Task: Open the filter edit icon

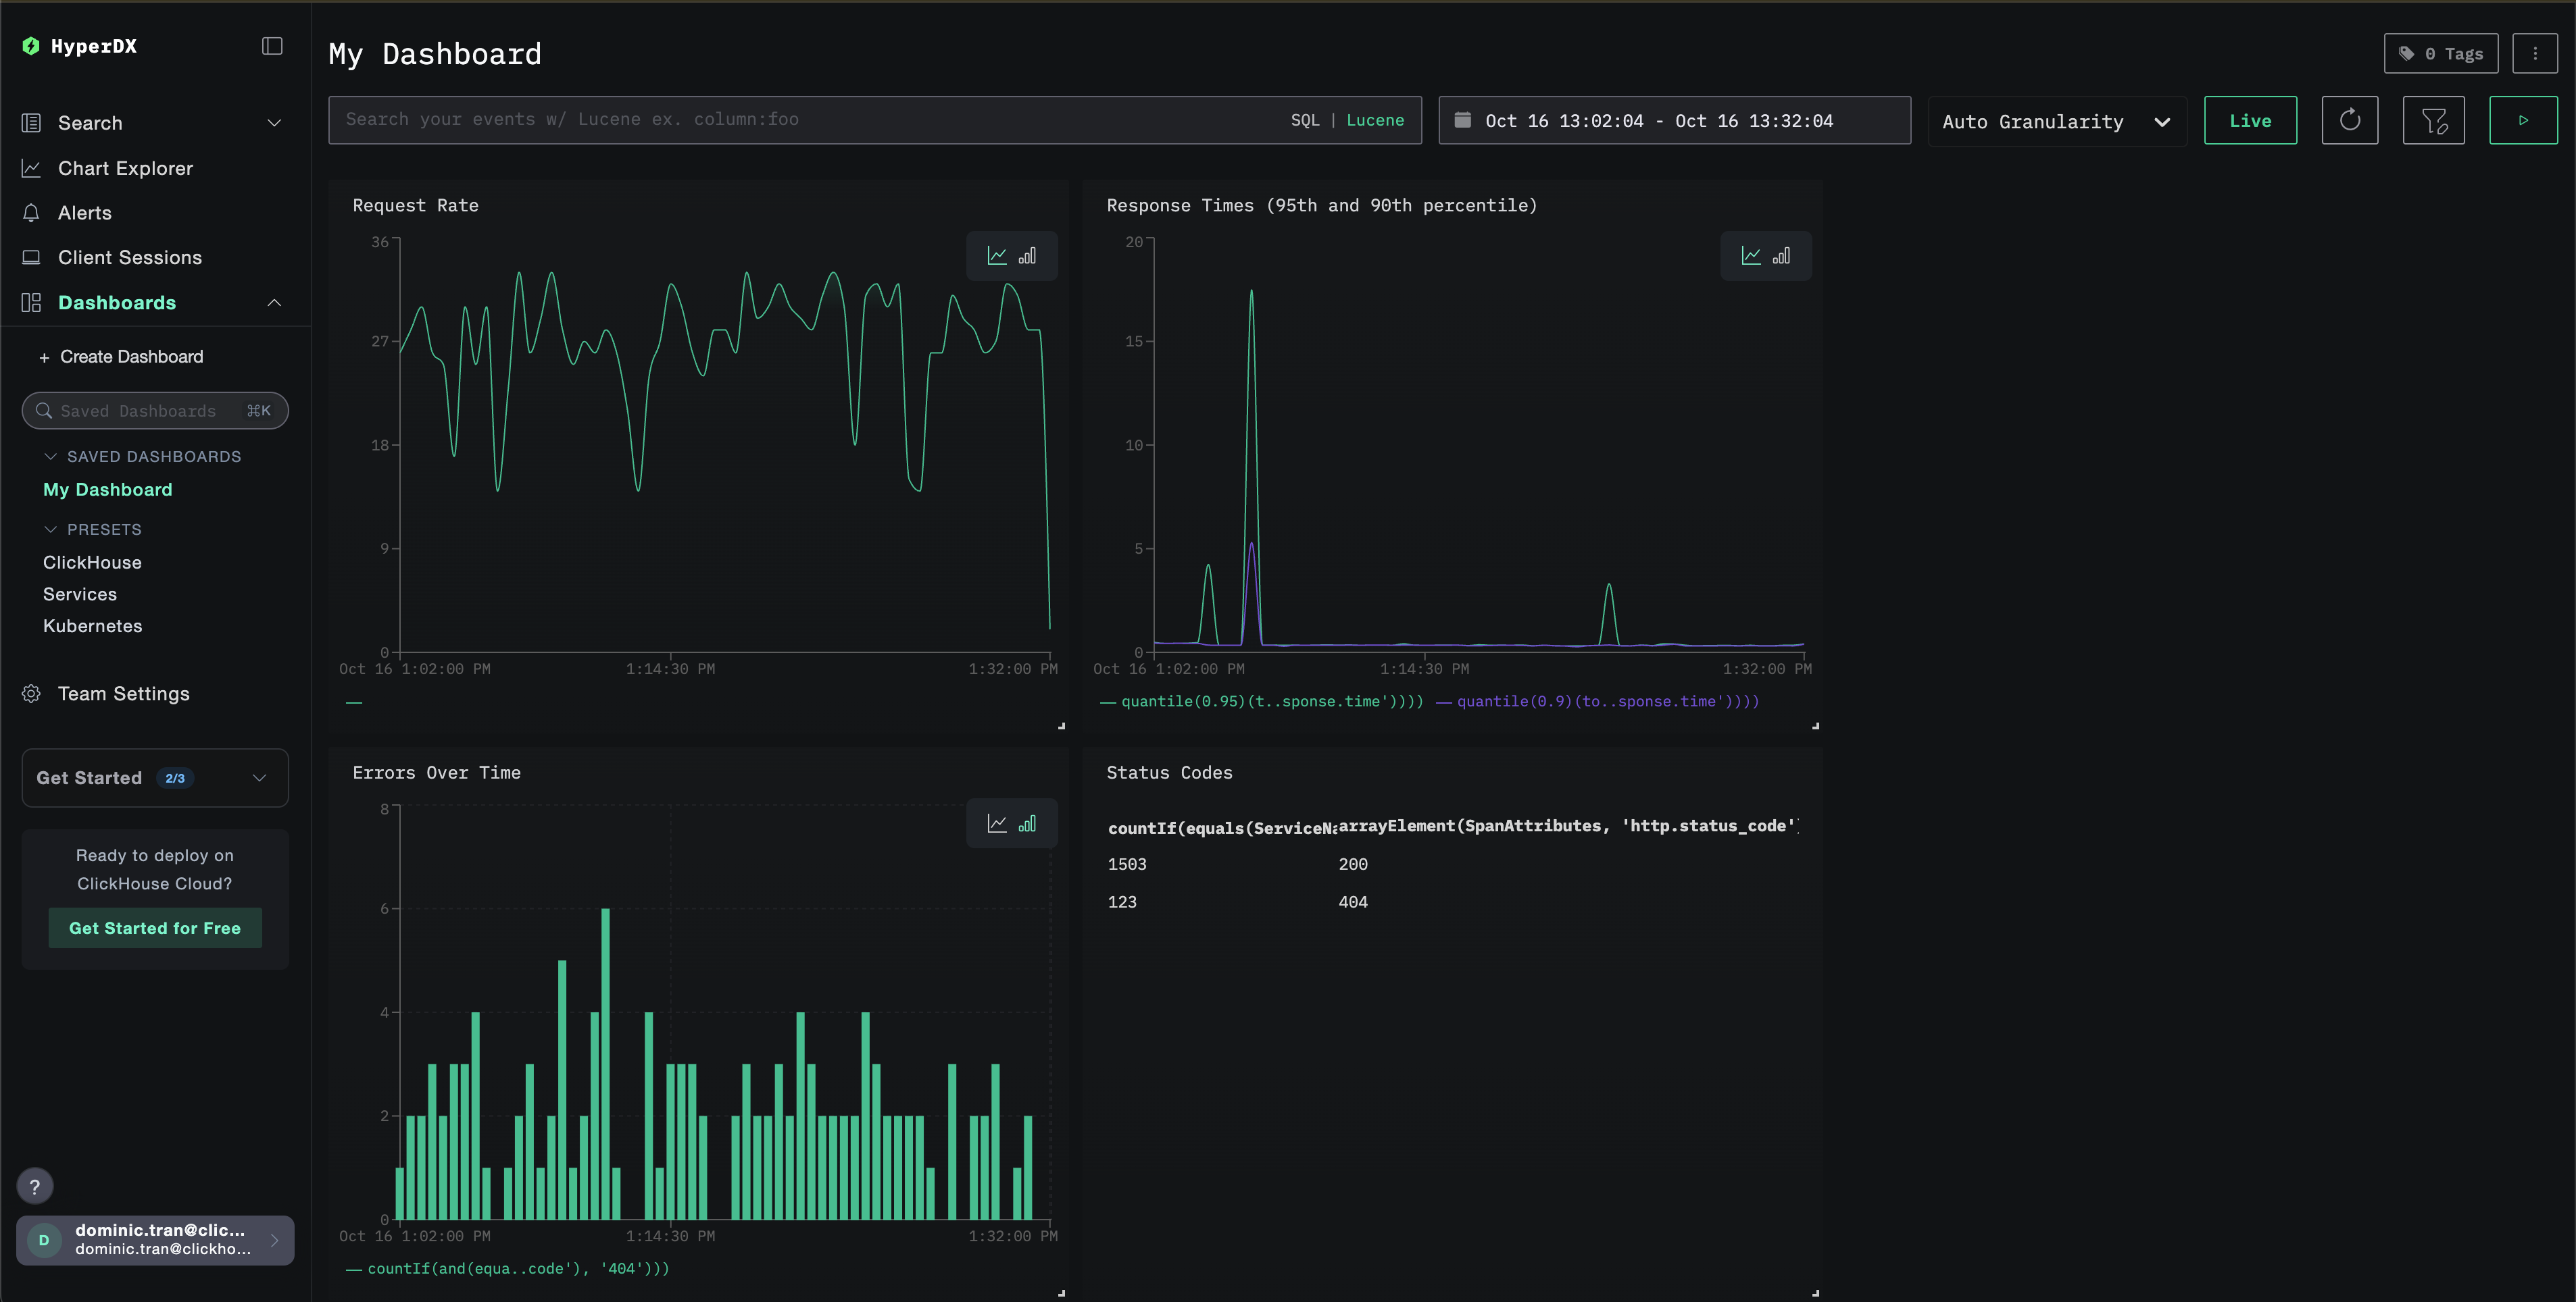Action: 2433,121
